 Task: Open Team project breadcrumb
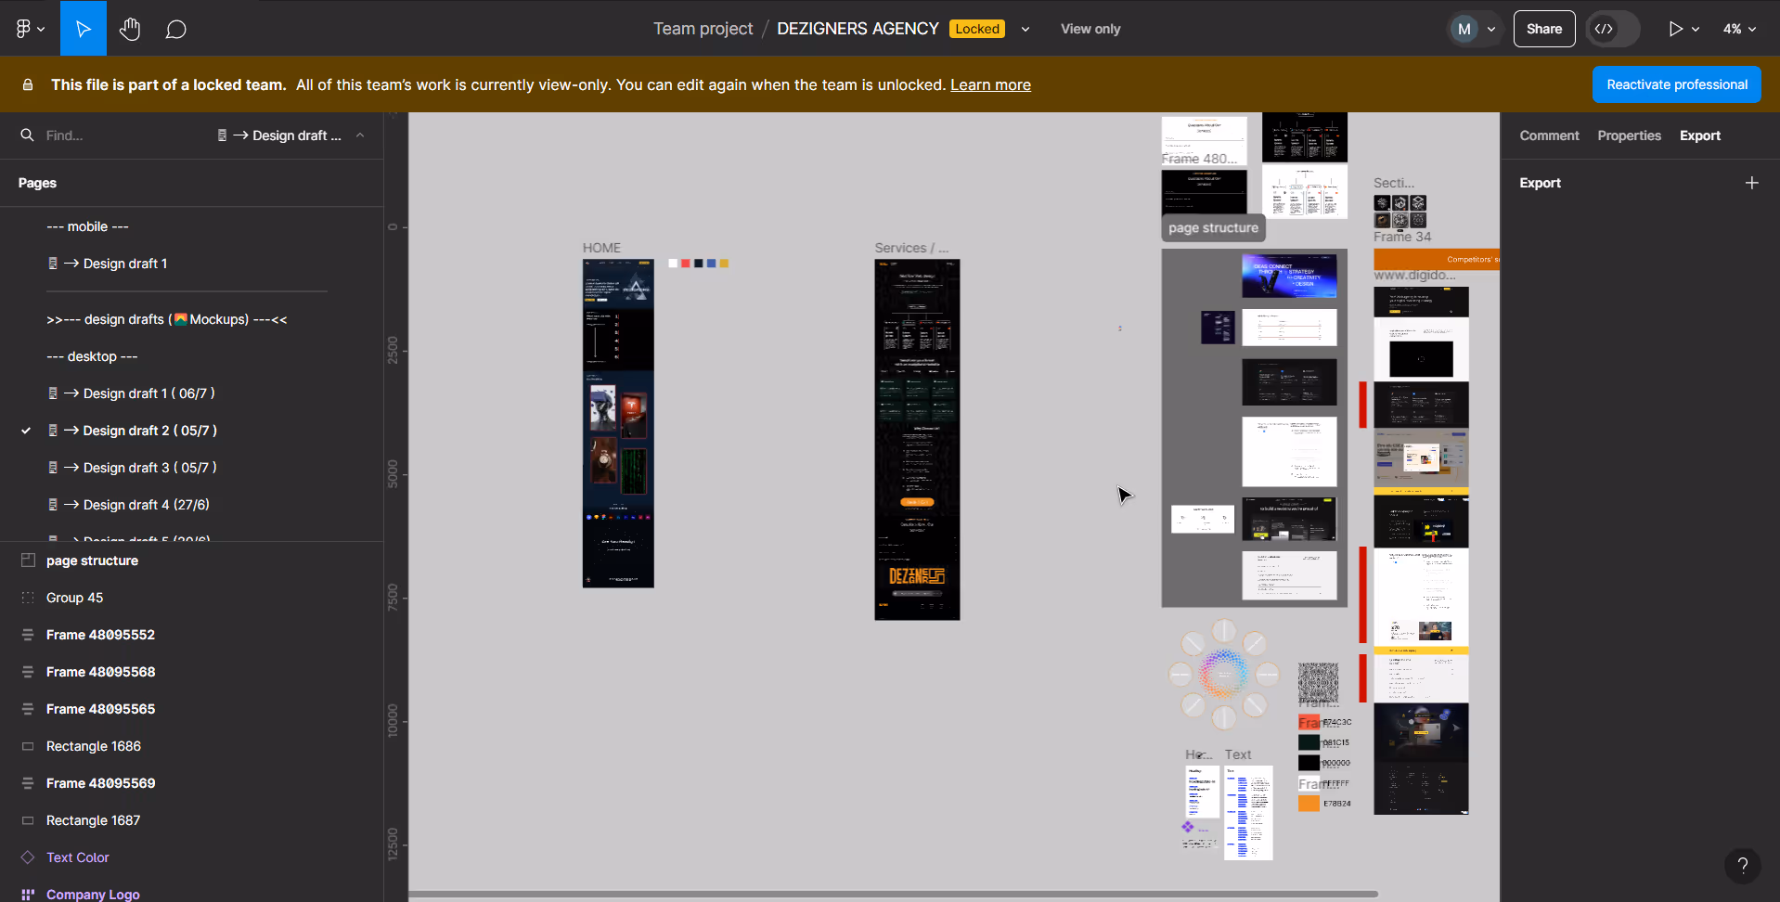point(703,29)
